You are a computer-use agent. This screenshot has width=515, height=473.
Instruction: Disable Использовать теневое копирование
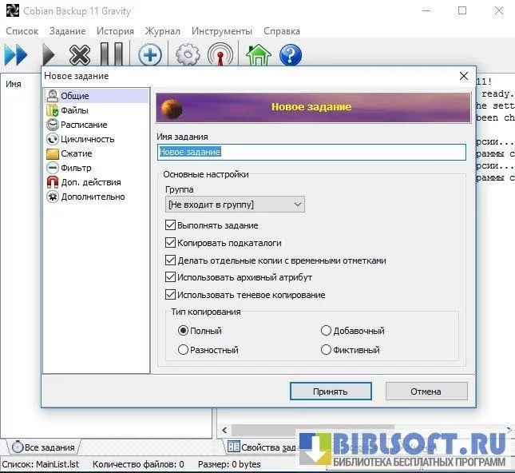click(x=170, y=295)
